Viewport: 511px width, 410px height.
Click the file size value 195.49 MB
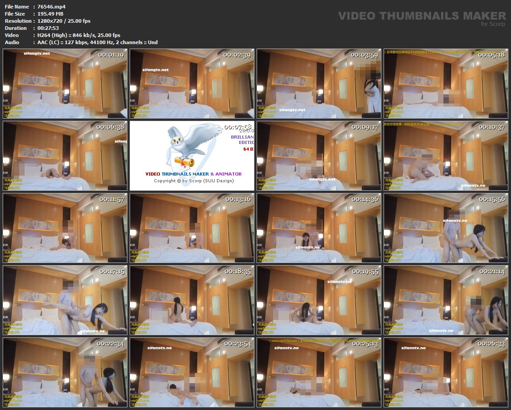[50, 14]
